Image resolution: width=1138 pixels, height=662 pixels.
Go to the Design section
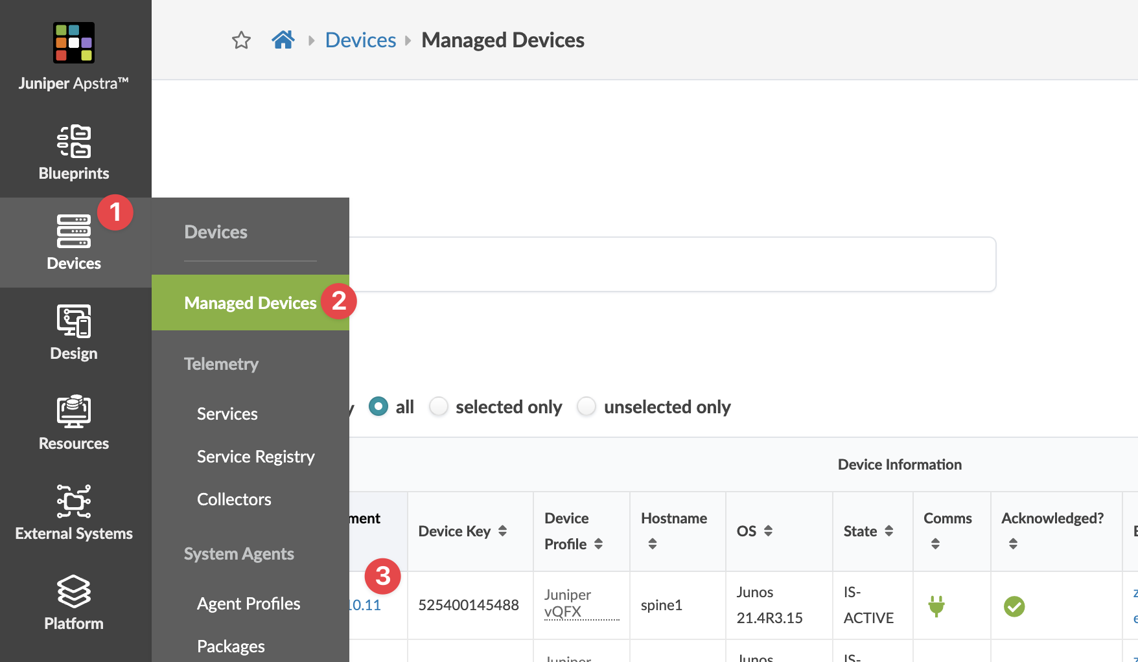pos(74,332)
